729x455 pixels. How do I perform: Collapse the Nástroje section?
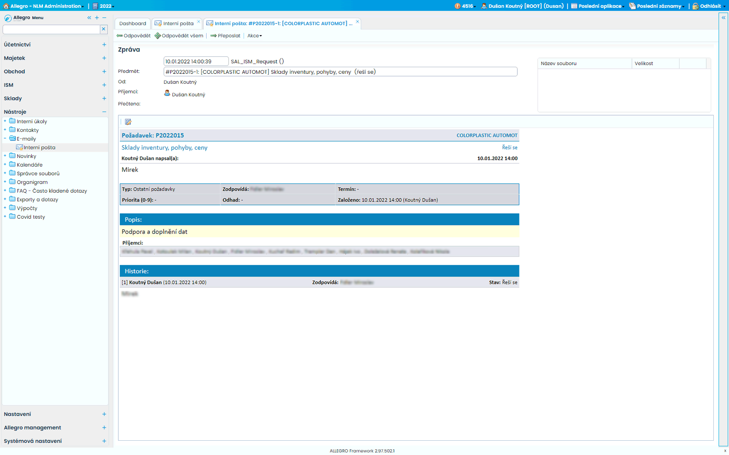tap(104, 112)
